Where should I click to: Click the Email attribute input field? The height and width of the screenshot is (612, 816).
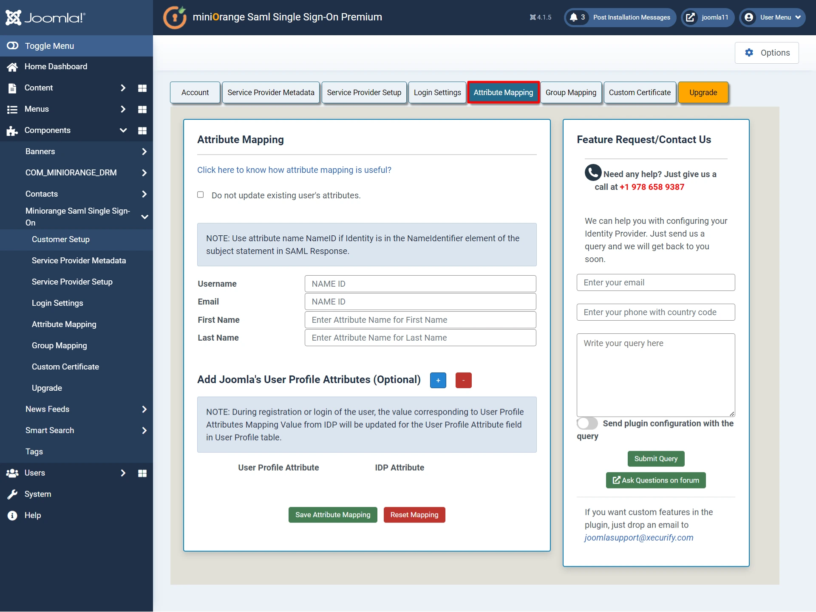tap(420, 302)
